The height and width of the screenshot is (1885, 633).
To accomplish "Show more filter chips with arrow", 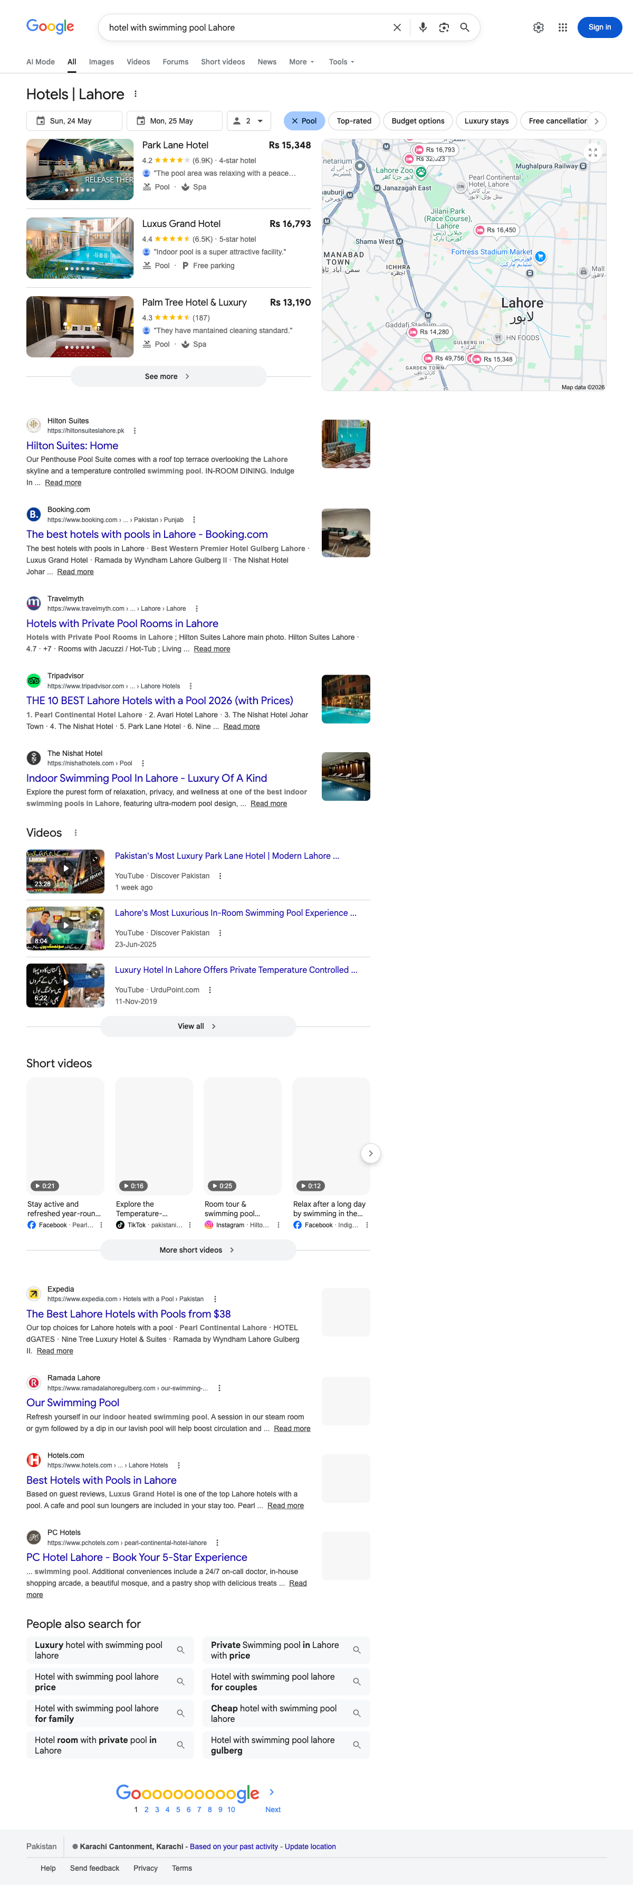I will pos(597,121).
